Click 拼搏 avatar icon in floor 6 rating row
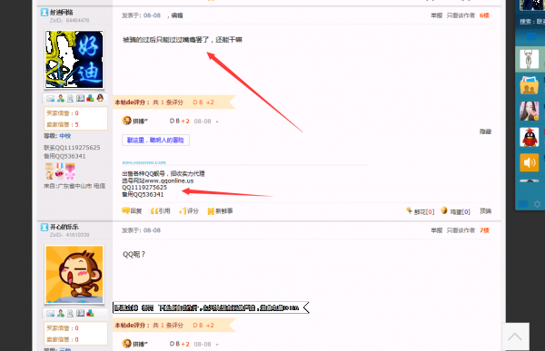The width and height of the screenshot is (545, 351). click(x=127, y=121)
